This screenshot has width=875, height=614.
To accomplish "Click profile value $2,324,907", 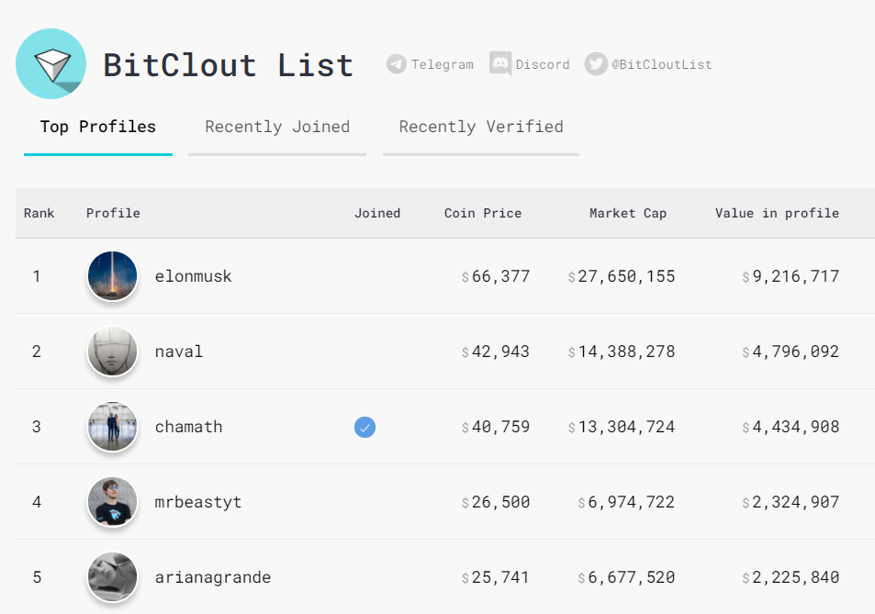I will (791, 502).
